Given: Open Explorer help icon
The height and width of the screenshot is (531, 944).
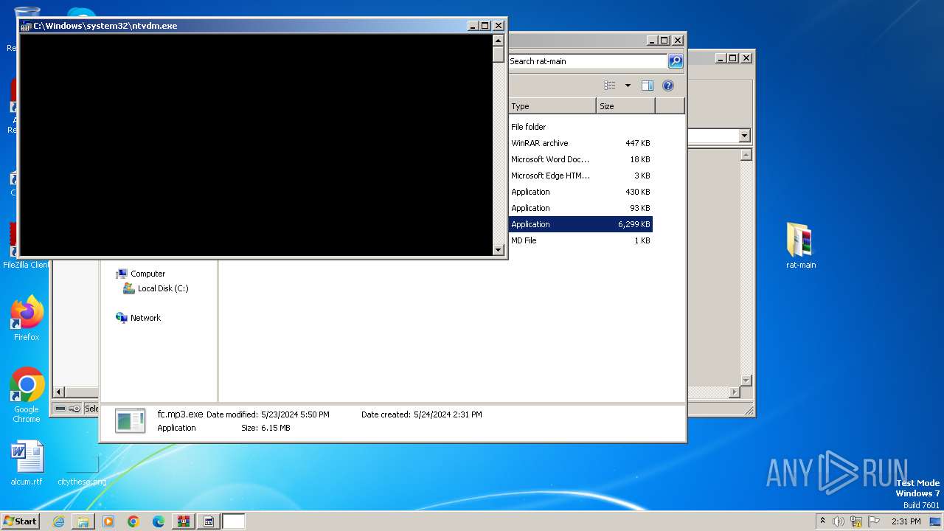Looking at the screenshot, I should click(x=668, y=86).
